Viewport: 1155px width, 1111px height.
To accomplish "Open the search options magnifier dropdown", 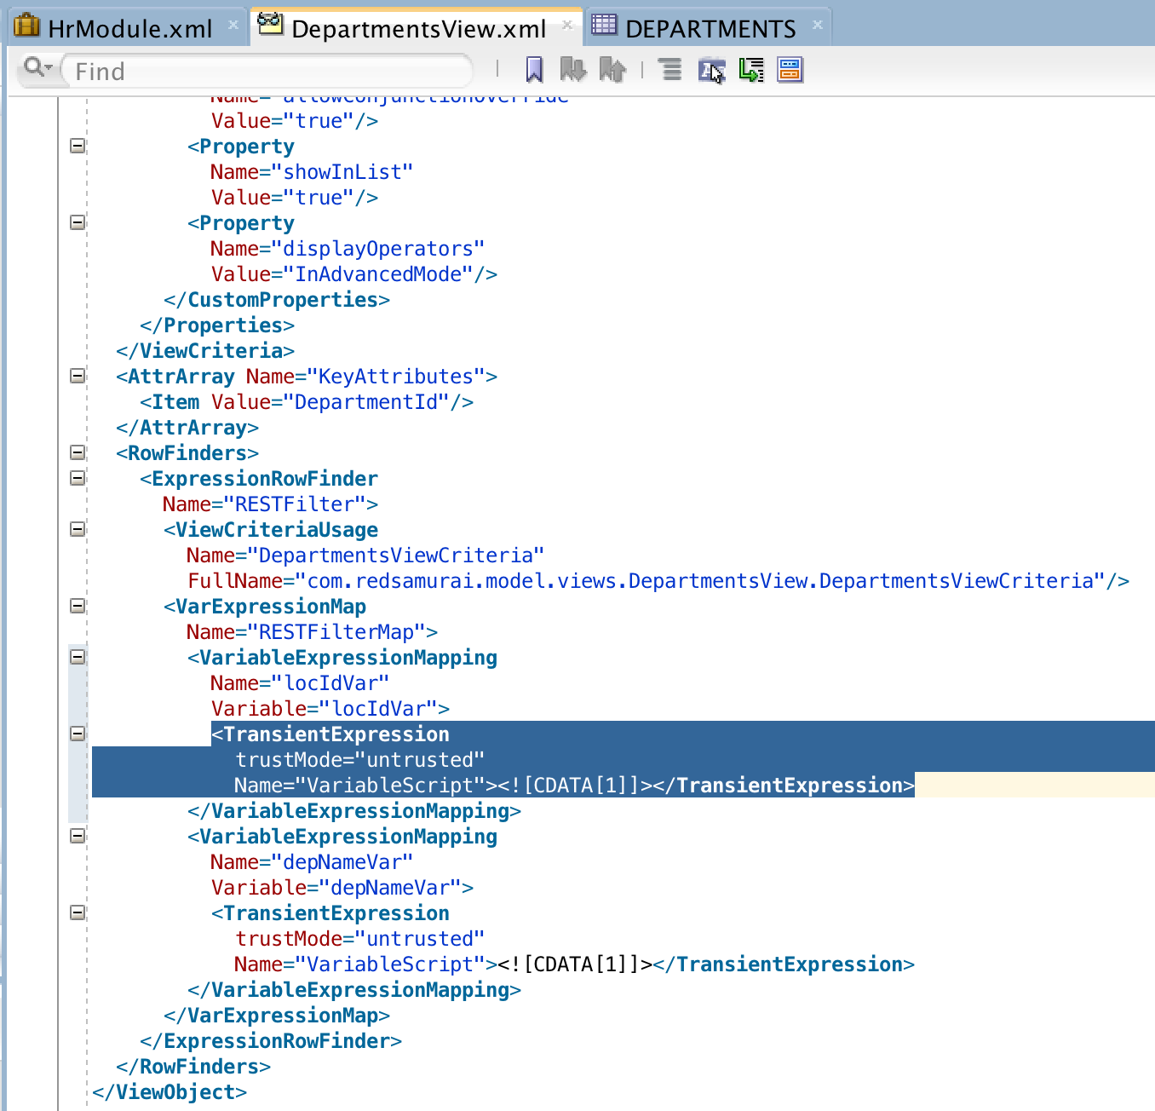I will click(x=38, y=67).
